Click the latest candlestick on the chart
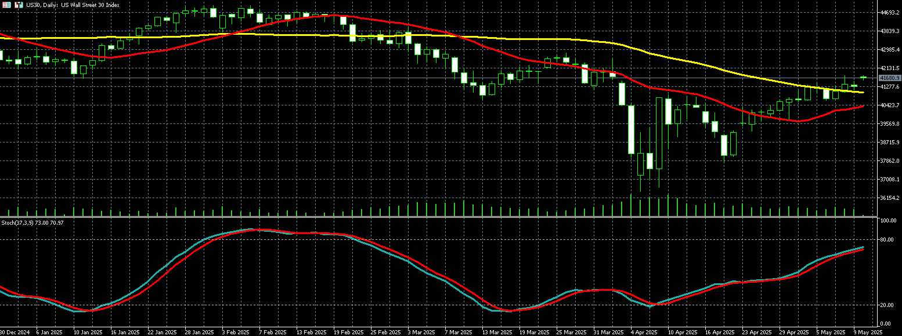 point(863,77)
